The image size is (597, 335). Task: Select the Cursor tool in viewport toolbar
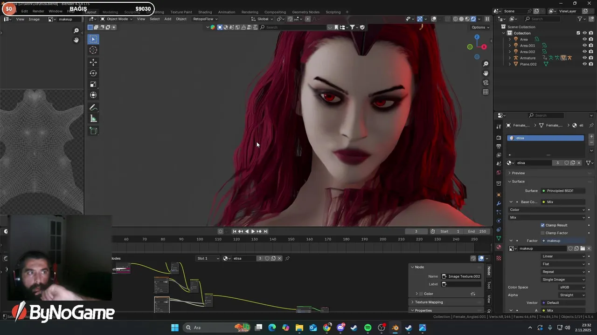pyautogui.click(x=93, y=50)
